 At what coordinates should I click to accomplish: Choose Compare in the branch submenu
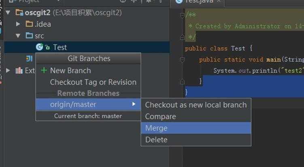click(196, 116)
